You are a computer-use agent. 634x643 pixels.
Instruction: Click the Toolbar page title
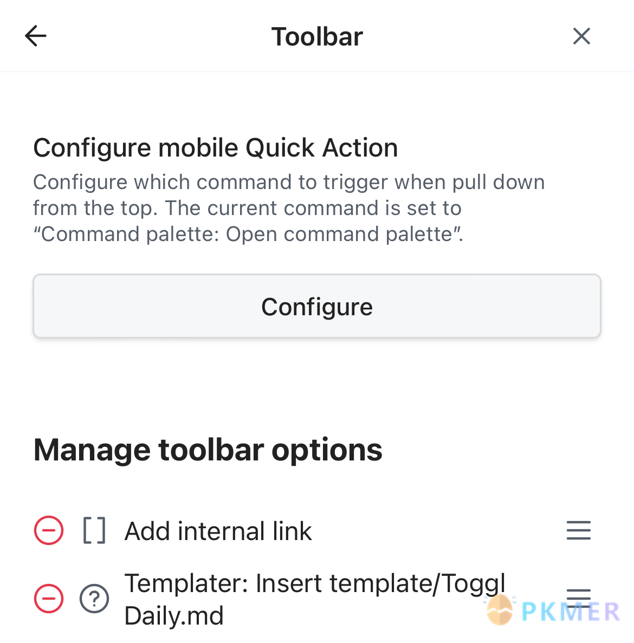point(317,36)
